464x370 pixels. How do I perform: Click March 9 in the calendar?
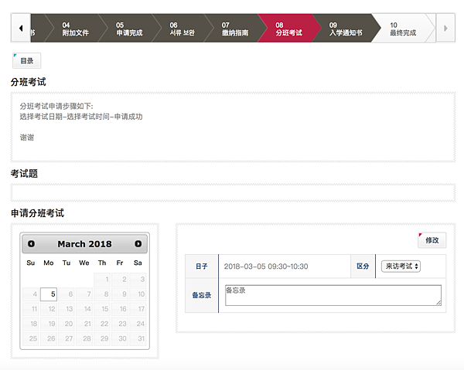pyautogui.click(x=120, y=294)
